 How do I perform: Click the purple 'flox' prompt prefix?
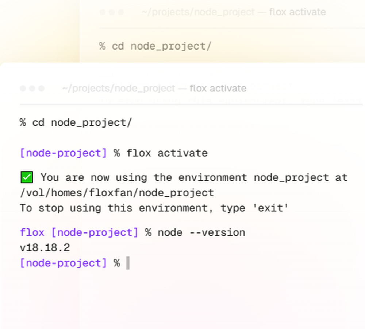(32, 232)
